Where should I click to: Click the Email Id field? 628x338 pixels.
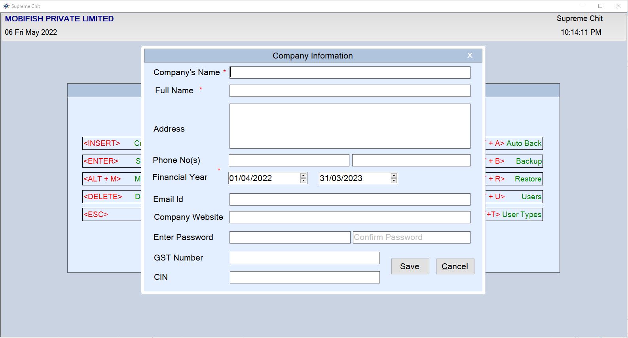point(349,199)
